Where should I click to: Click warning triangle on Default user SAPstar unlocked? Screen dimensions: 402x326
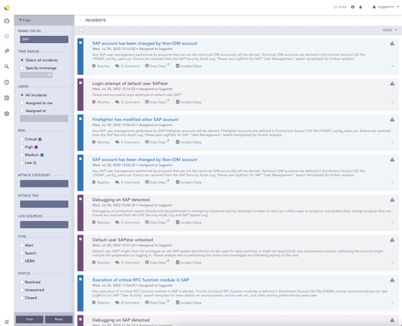[x=392, y=240]
